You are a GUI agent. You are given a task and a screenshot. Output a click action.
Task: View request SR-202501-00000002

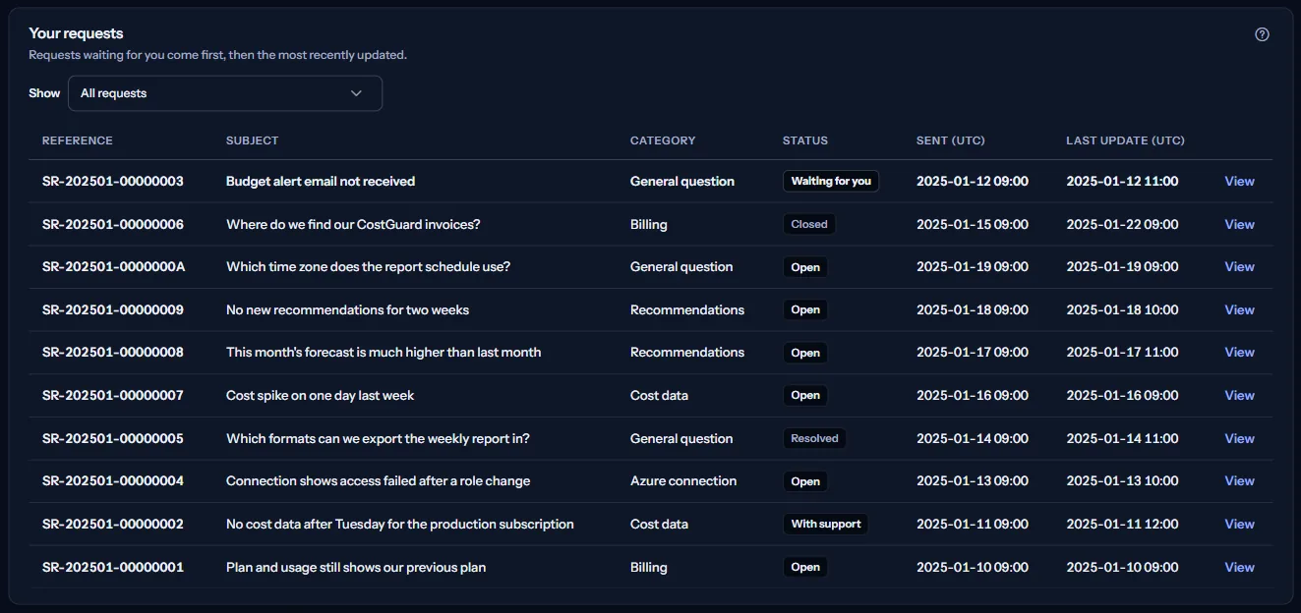tap(1239, 524)
